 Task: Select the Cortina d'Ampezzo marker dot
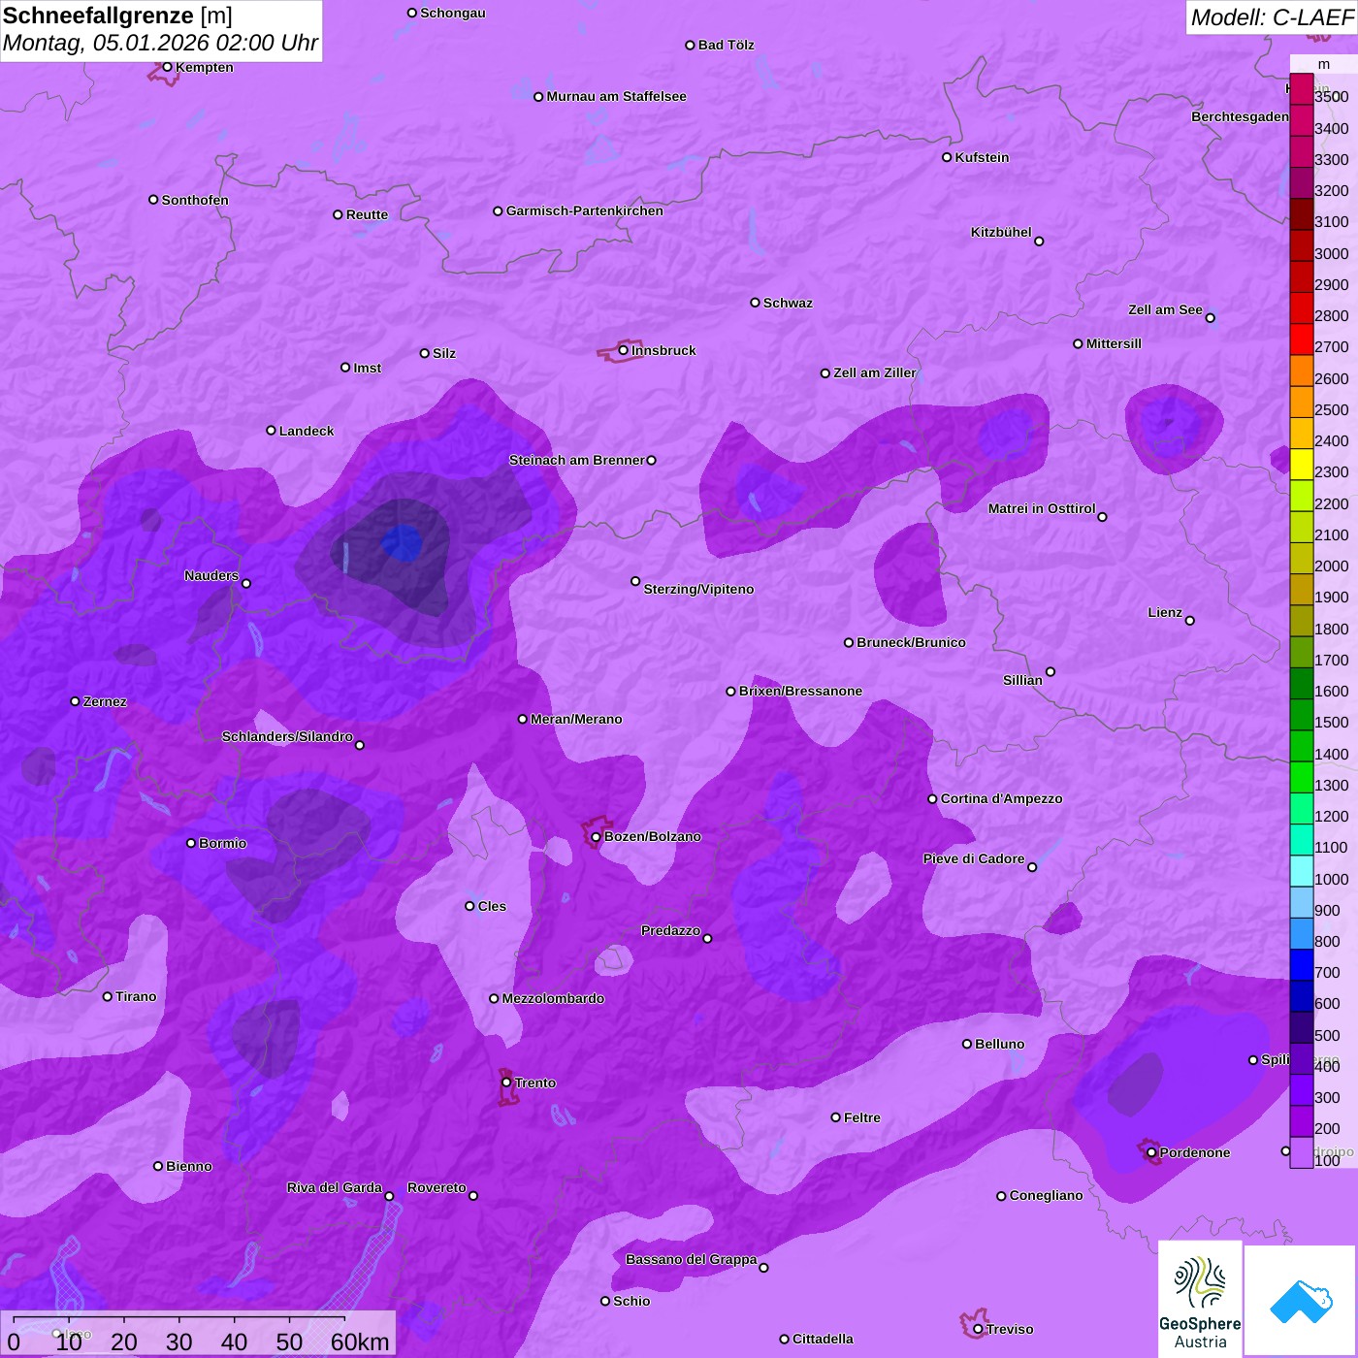(x=933, y=799)
